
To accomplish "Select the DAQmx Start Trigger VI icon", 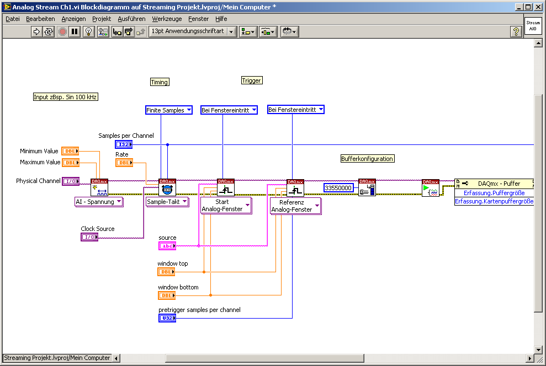I will tap(226, 188).
